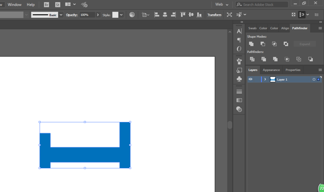Click the Style swatch box

[x=115, y=15]
